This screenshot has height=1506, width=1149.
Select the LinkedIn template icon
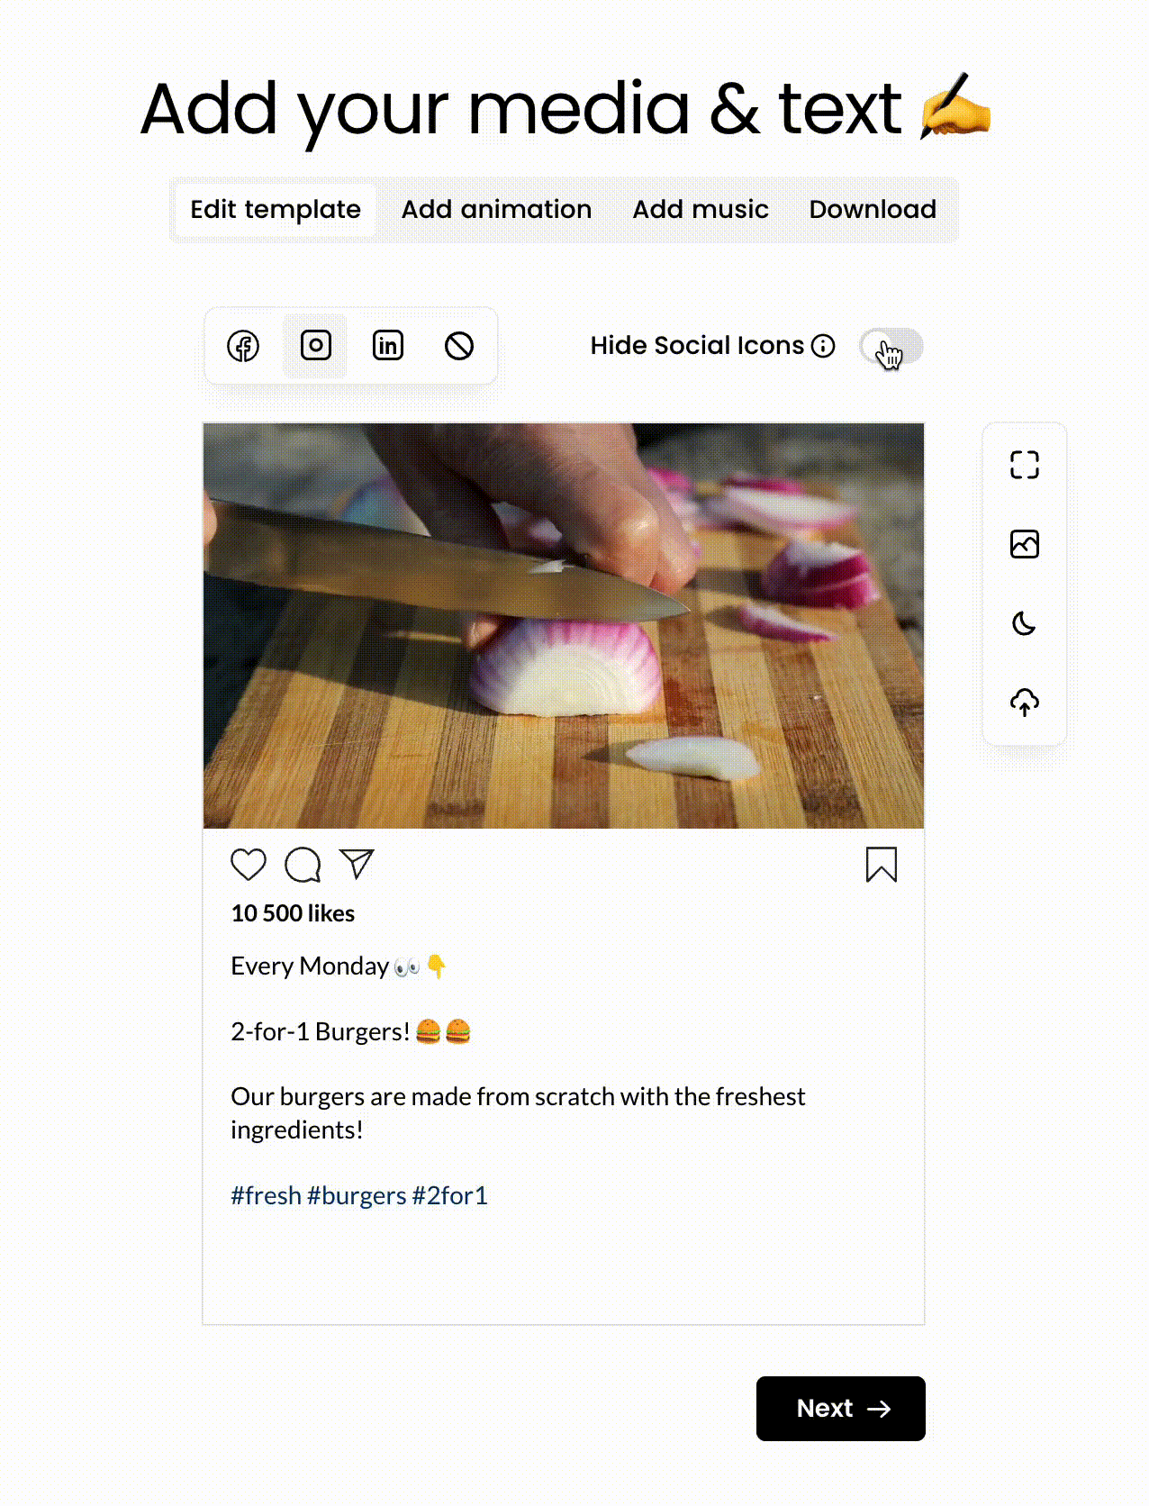tap(388, 346)
